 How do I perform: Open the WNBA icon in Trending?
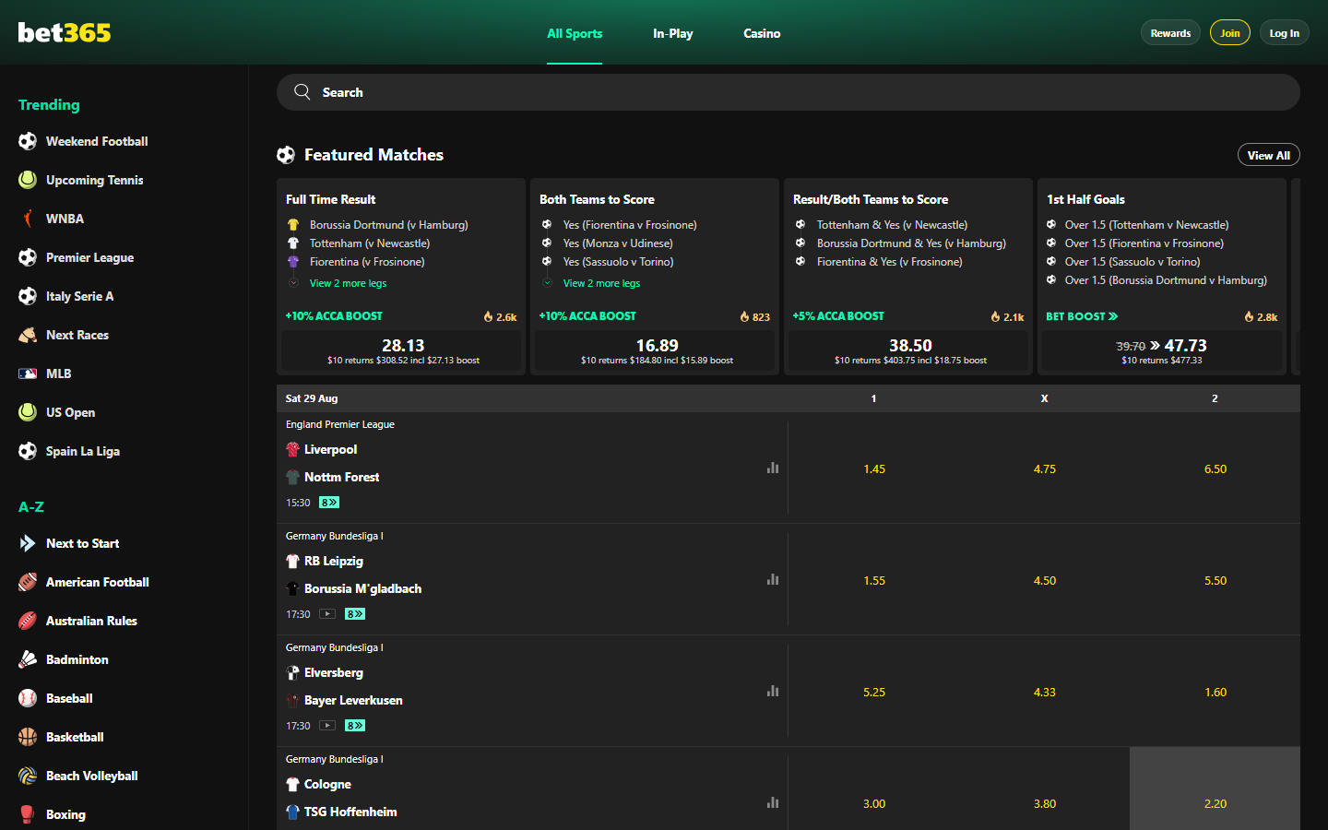point(28,219)
